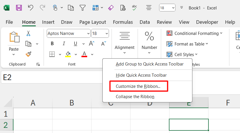Open the File tab
This screenshot has height=133, width=240.
click(9, 22)
